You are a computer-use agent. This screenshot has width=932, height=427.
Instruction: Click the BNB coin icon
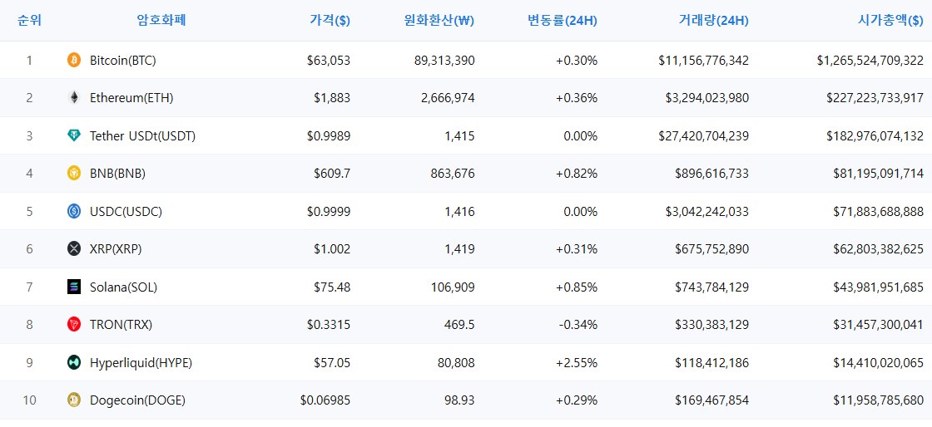point(74,173)
